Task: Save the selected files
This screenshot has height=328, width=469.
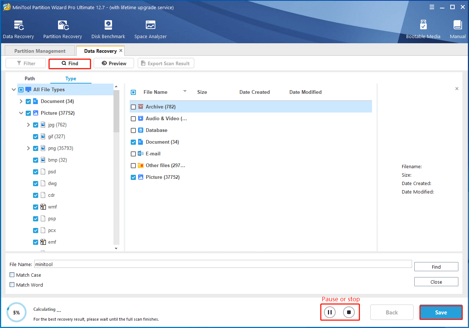Action: (441, 312)
